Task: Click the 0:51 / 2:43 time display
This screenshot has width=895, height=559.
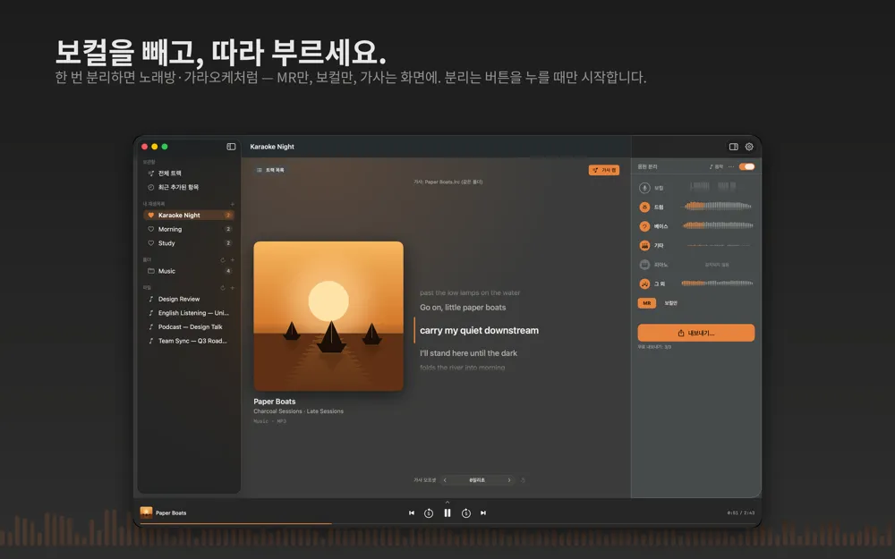Action: coord(740,512)
